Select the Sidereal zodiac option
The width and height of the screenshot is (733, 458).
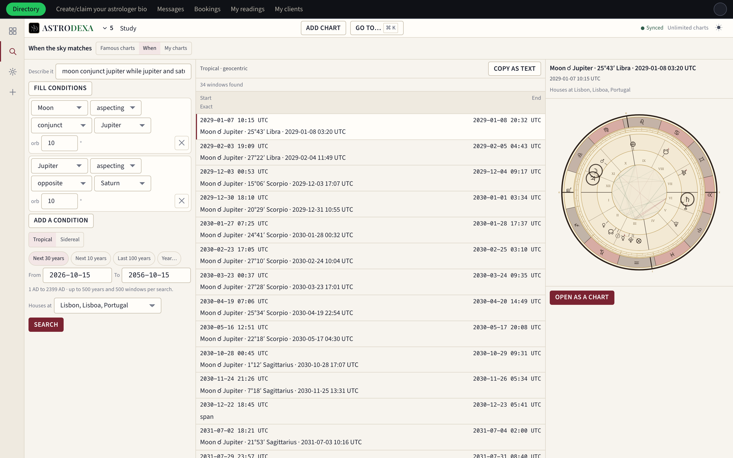[70, 239]
